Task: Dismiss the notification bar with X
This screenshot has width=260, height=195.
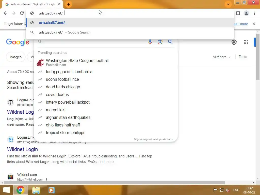Action: click(x=254, y=24)
